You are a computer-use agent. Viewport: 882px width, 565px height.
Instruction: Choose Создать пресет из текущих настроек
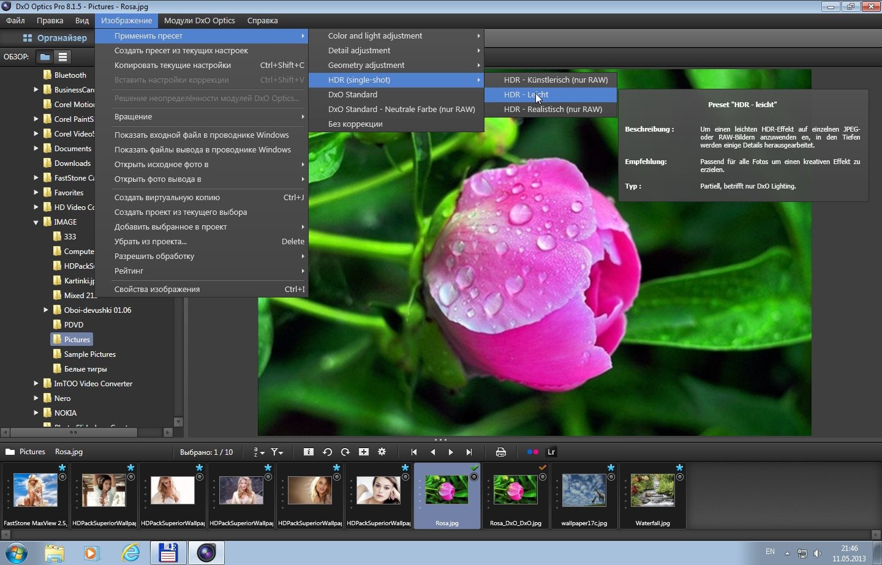pos(202,51)
